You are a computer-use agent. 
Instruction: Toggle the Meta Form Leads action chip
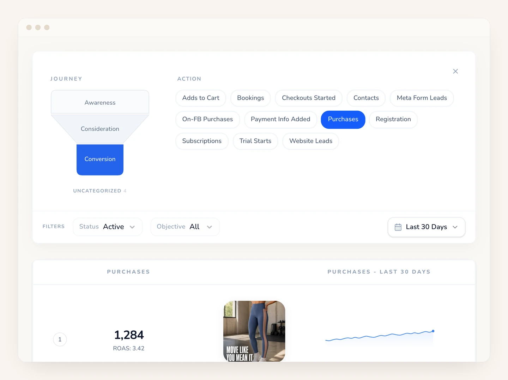[422, 98]
